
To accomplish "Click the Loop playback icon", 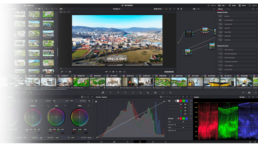I will [124, 72].
